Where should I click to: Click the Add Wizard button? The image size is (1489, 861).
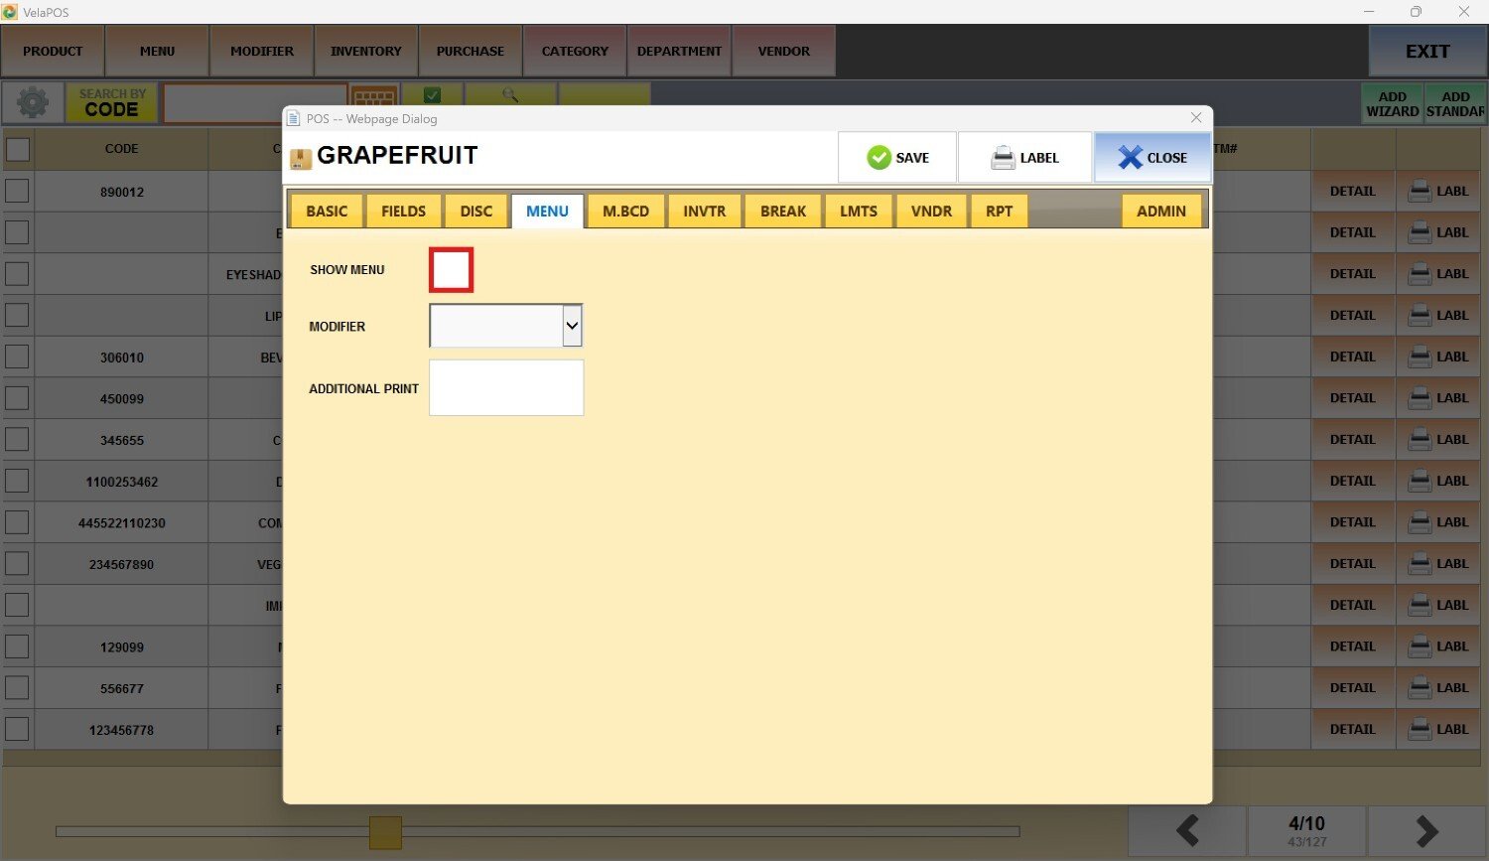1392,103
